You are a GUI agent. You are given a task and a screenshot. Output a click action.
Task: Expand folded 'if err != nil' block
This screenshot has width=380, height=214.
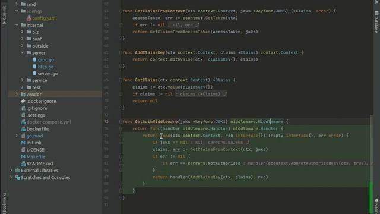(183, 25)
